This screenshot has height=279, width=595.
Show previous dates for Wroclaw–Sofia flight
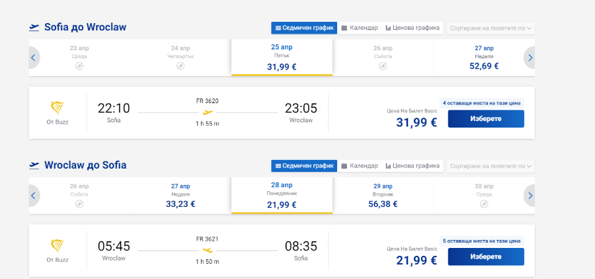click(x=34, y=196)
